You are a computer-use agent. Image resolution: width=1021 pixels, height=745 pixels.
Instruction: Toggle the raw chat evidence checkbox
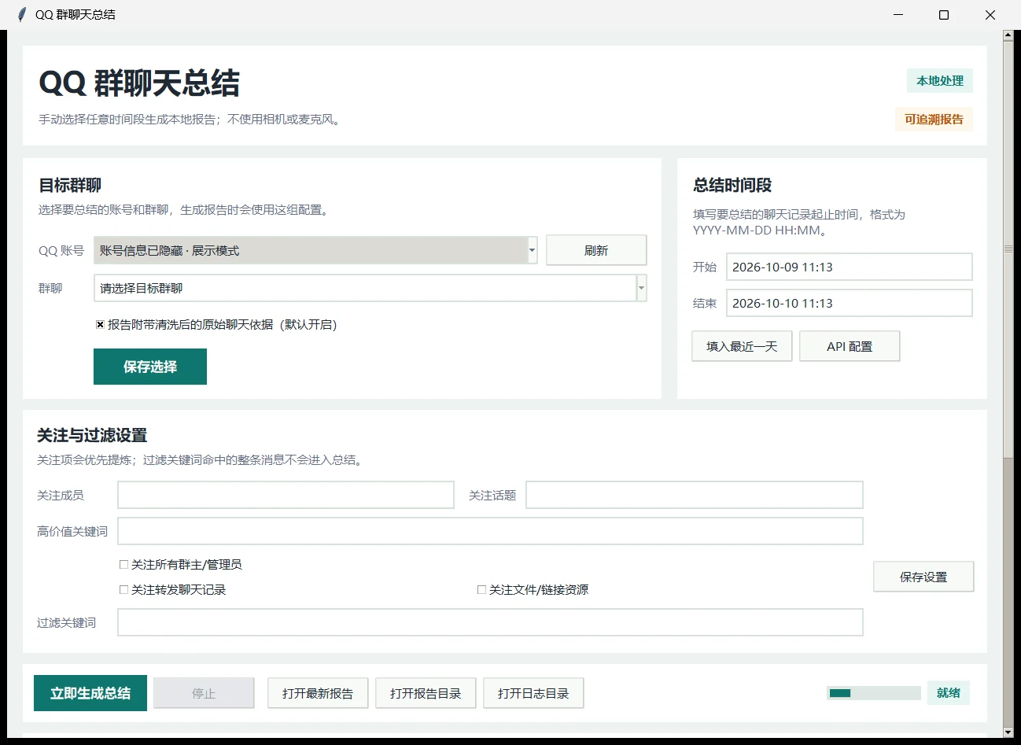coord(100,324)
